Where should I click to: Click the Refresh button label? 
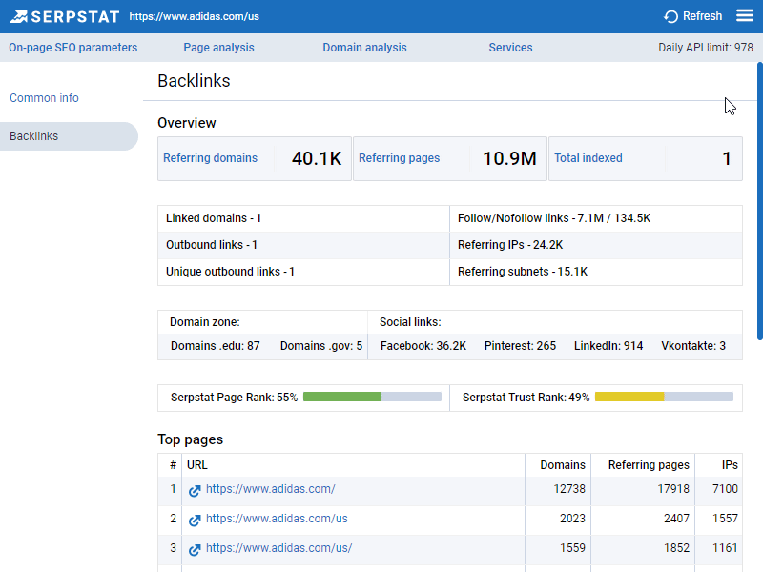(x=702, y=16)
